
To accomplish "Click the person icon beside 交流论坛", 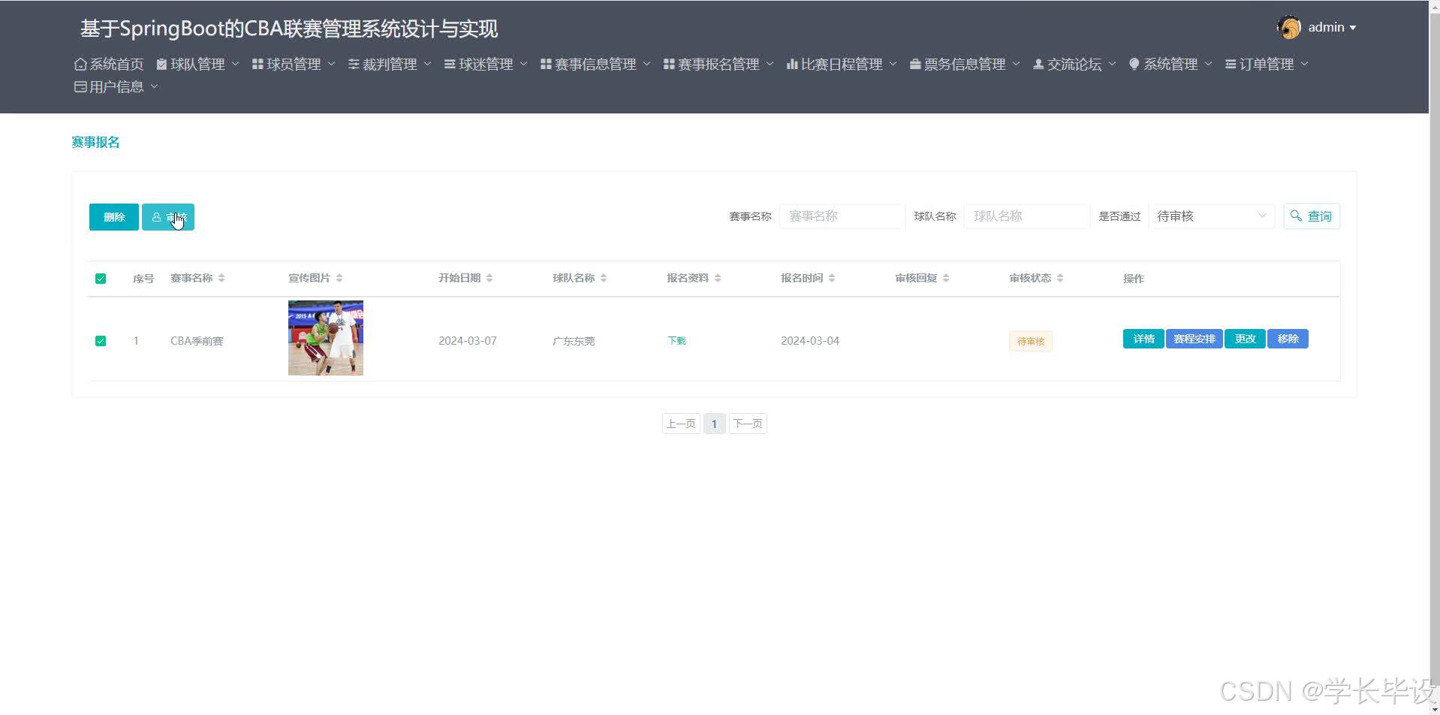I will tap(1038, 65).
